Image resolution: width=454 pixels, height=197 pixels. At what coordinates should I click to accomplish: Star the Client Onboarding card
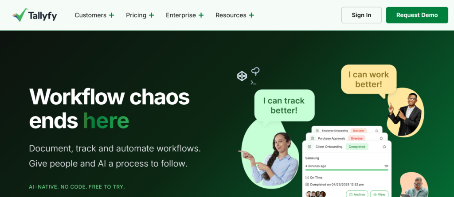[384, 147]
